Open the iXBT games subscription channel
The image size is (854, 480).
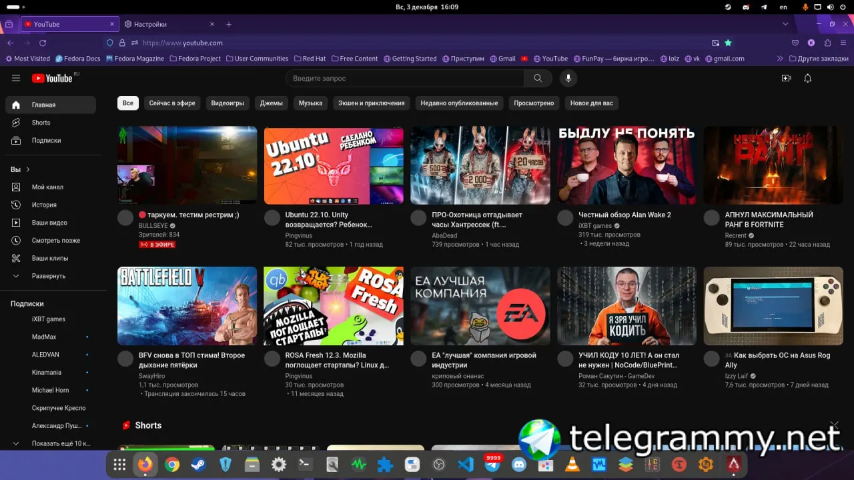click(x=51, y=319)
